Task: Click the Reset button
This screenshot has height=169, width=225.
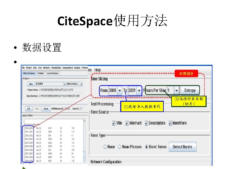Action: click(46, 109)
